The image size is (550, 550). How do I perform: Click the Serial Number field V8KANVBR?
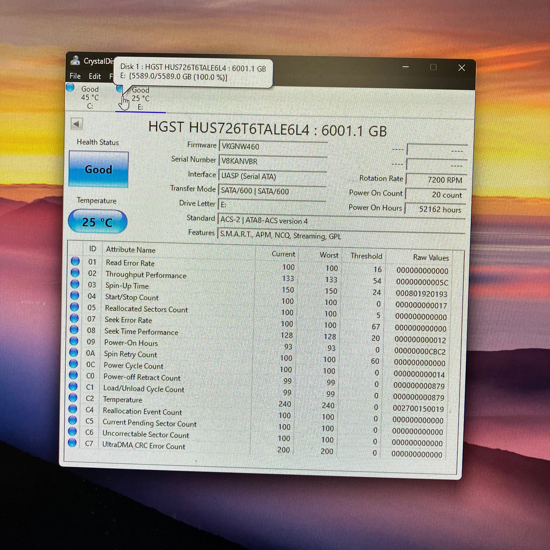coord(272,161)
